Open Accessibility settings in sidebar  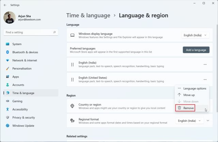tap(31, 109)
